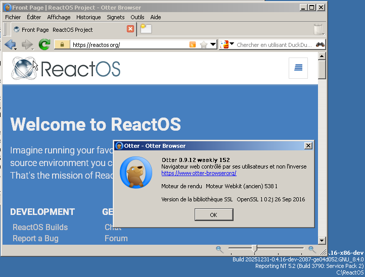365x277 pixels.
Task: Open the otter-browser.org link
Action: 199,173
